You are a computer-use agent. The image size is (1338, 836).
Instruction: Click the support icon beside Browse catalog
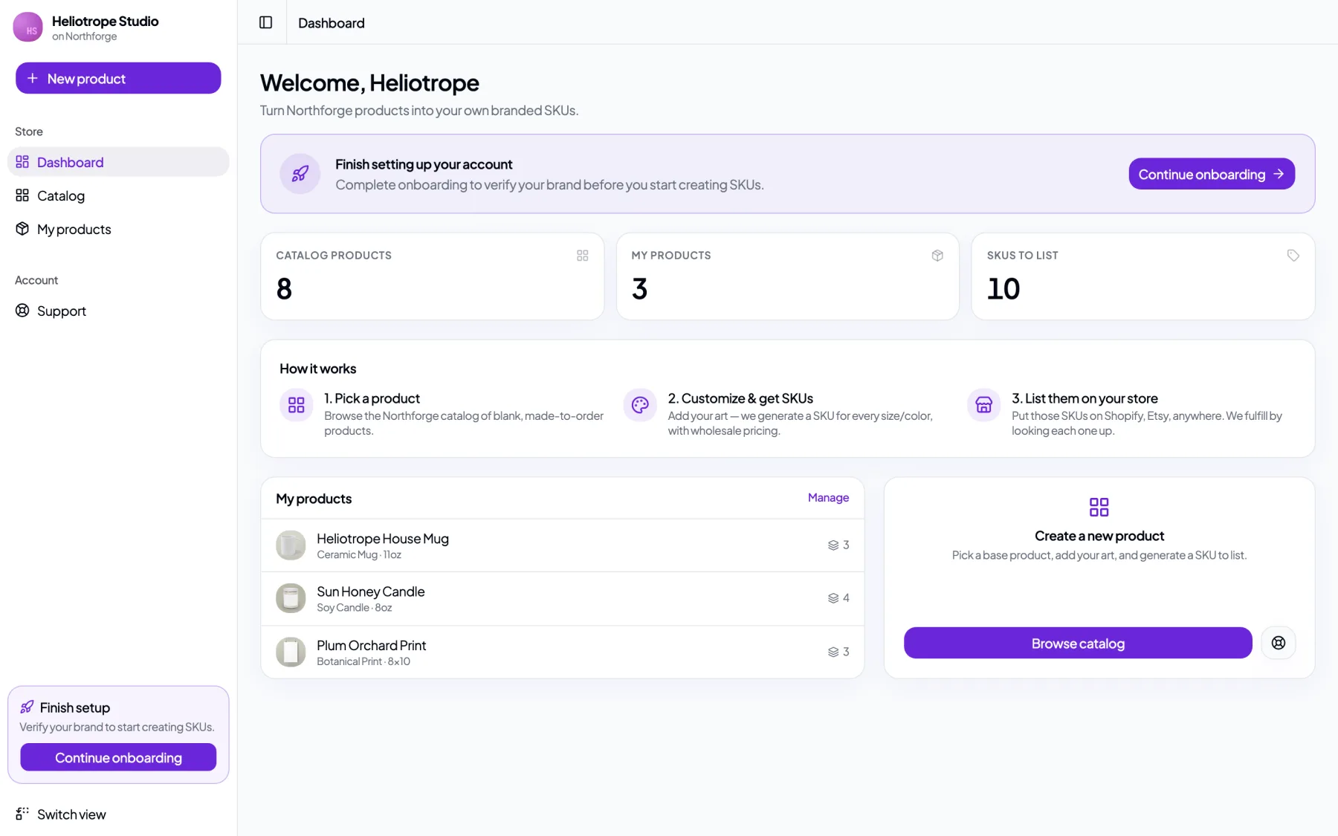(x=1279, y=643)
